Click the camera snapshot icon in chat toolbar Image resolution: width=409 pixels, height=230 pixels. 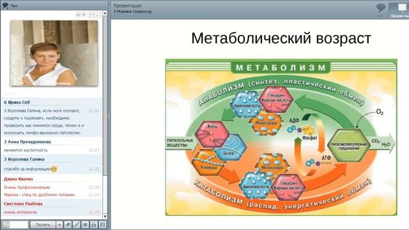tap(85, 224)
